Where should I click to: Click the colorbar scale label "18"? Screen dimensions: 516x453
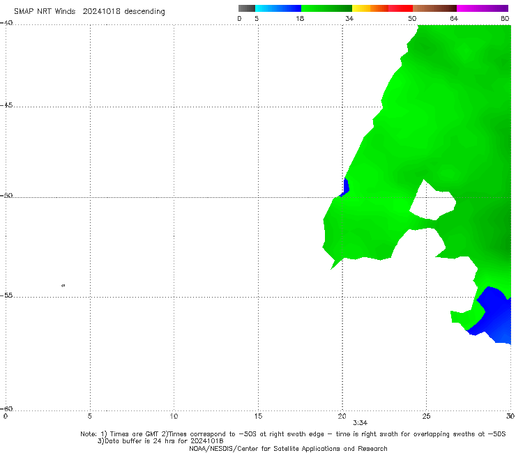(300, 18)
